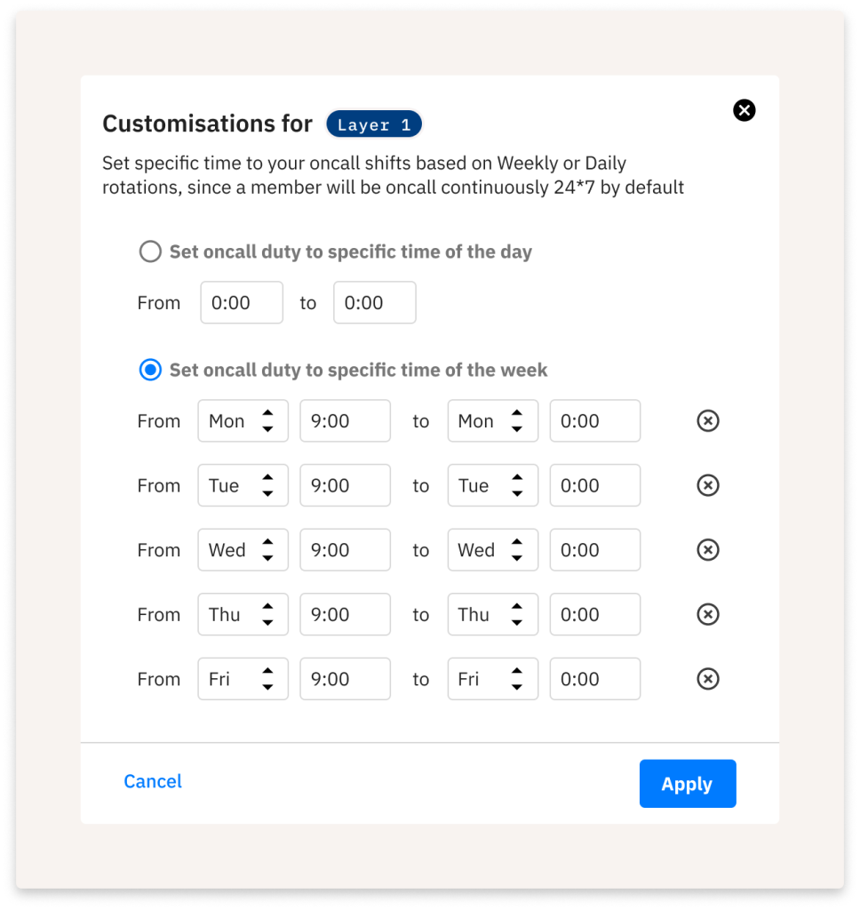Delete the Friday shift row
Image resolution: width=860 pixels, height=910 pixels.
pos(707,679)
